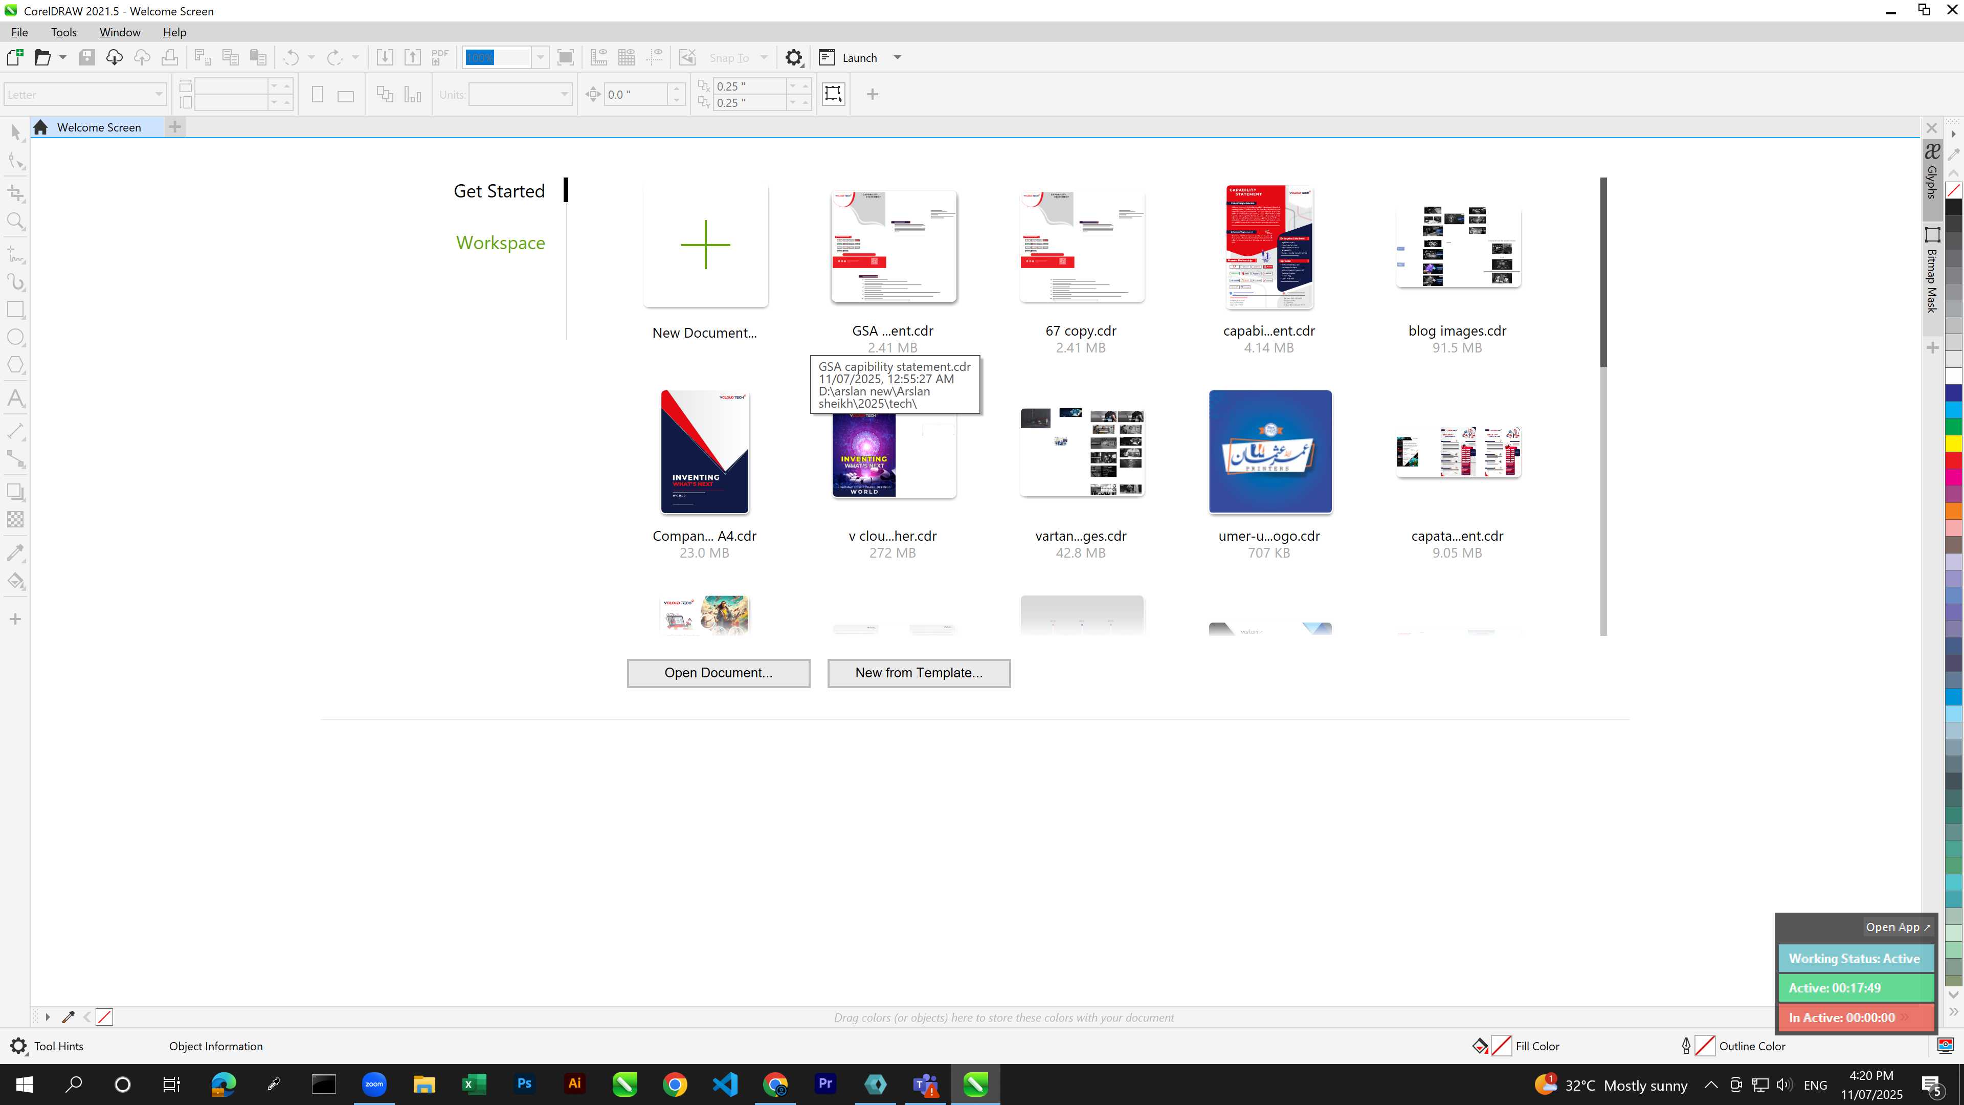Pick the yellow swatch in color palette
Viewport: 1964px width, 1105px height.
(x=1953, y=444)
